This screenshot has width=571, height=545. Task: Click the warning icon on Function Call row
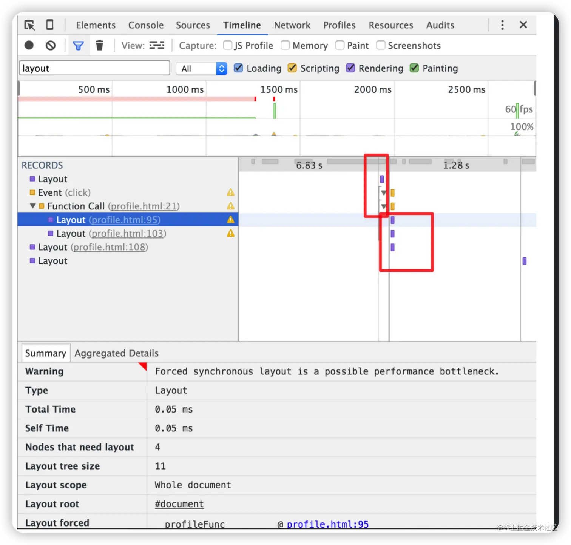coord(231,206)
